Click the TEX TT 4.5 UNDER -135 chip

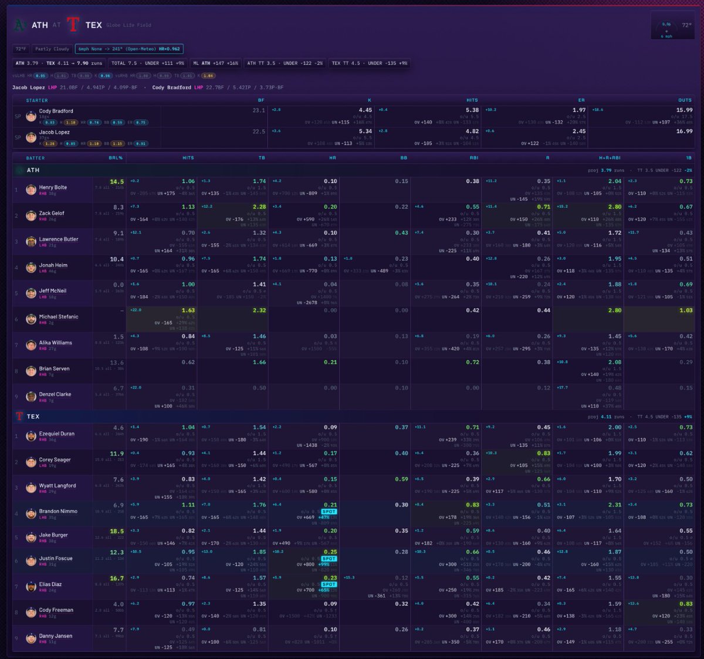point(369,63)
